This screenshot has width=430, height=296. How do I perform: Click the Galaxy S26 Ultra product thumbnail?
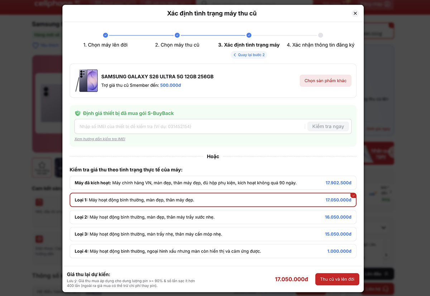[86, 81]
